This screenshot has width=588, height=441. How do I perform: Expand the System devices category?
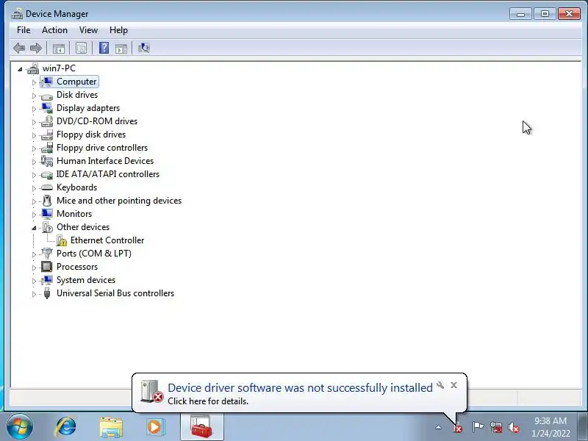[34, 281]
